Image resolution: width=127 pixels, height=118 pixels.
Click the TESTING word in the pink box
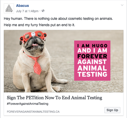[x=93, y=74]
